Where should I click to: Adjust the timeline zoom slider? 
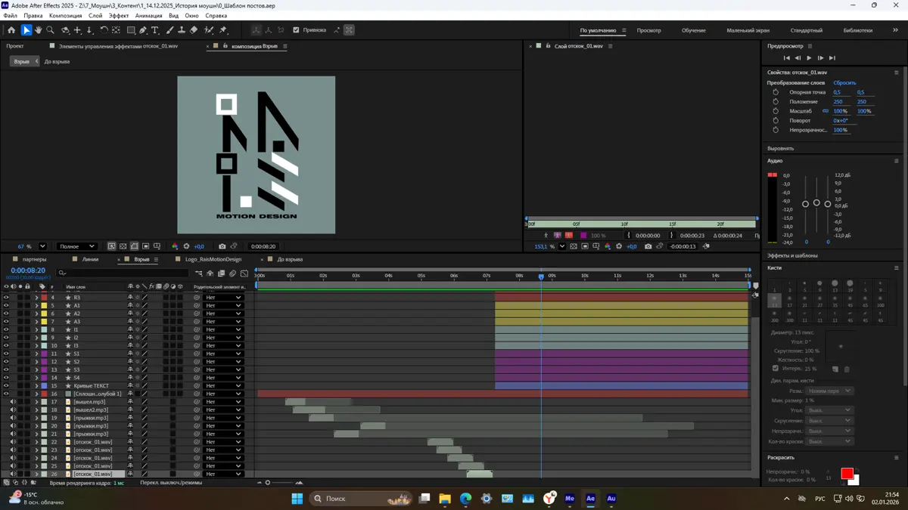(x=267, y=483)
